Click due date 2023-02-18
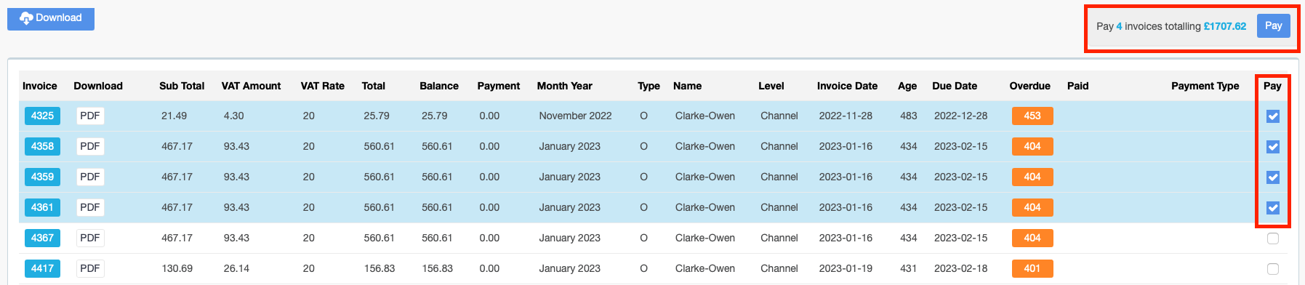This screenshot has height=285, width=1305. [x=960, y=268]
